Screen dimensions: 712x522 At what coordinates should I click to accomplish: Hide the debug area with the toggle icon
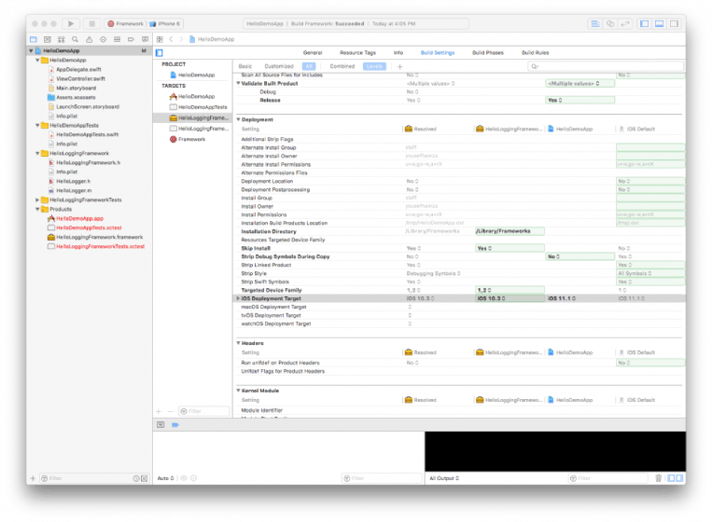tap(161, 425)
